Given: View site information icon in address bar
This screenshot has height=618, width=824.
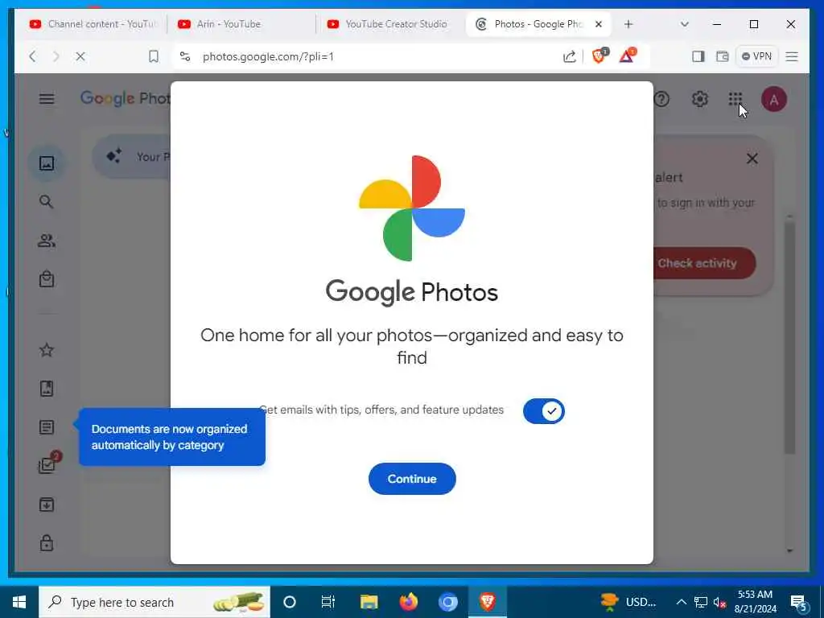Looking at the screenshot, I should 185,56.
